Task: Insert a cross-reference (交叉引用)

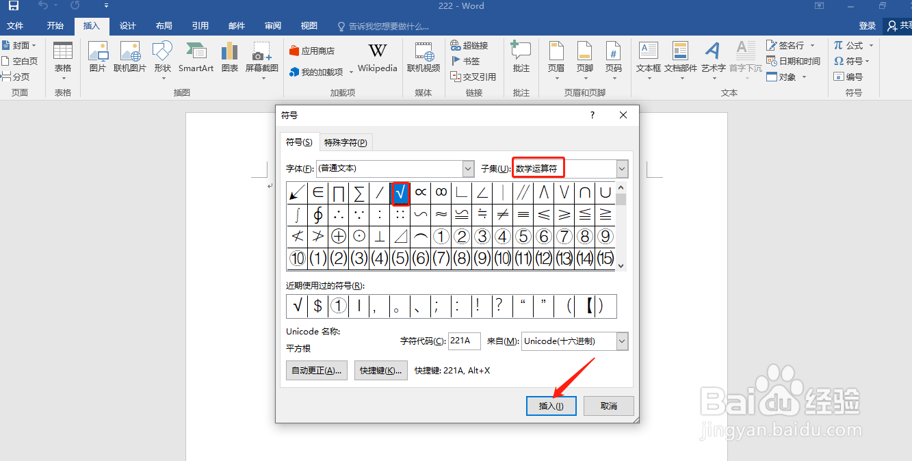Action: [x=473, y=77]
